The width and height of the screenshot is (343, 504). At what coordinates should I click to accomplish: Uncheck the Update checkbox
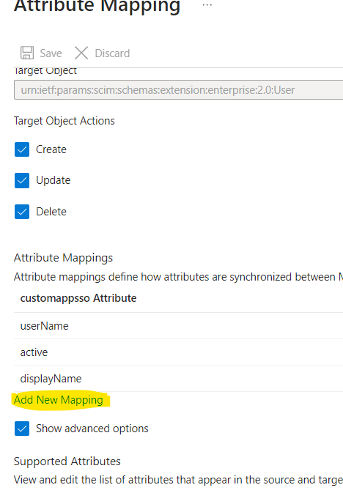click(22, 180)
